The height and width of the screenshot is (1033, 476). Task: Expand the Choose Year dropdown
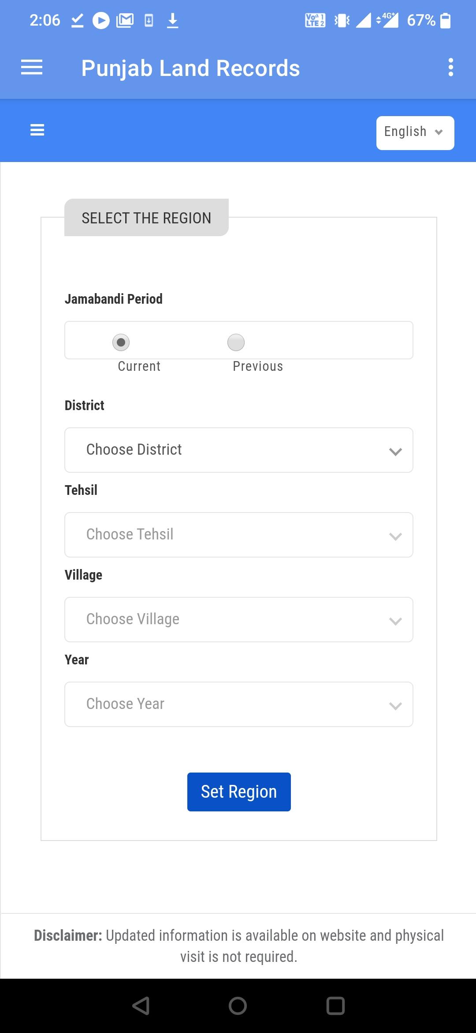coord(239,704)
